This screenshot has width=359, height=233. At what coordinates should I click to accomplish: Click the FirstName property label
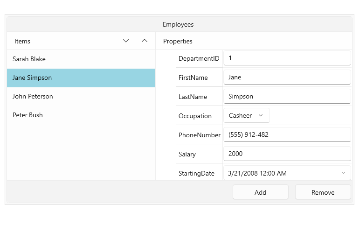click(x=193, y=78)
